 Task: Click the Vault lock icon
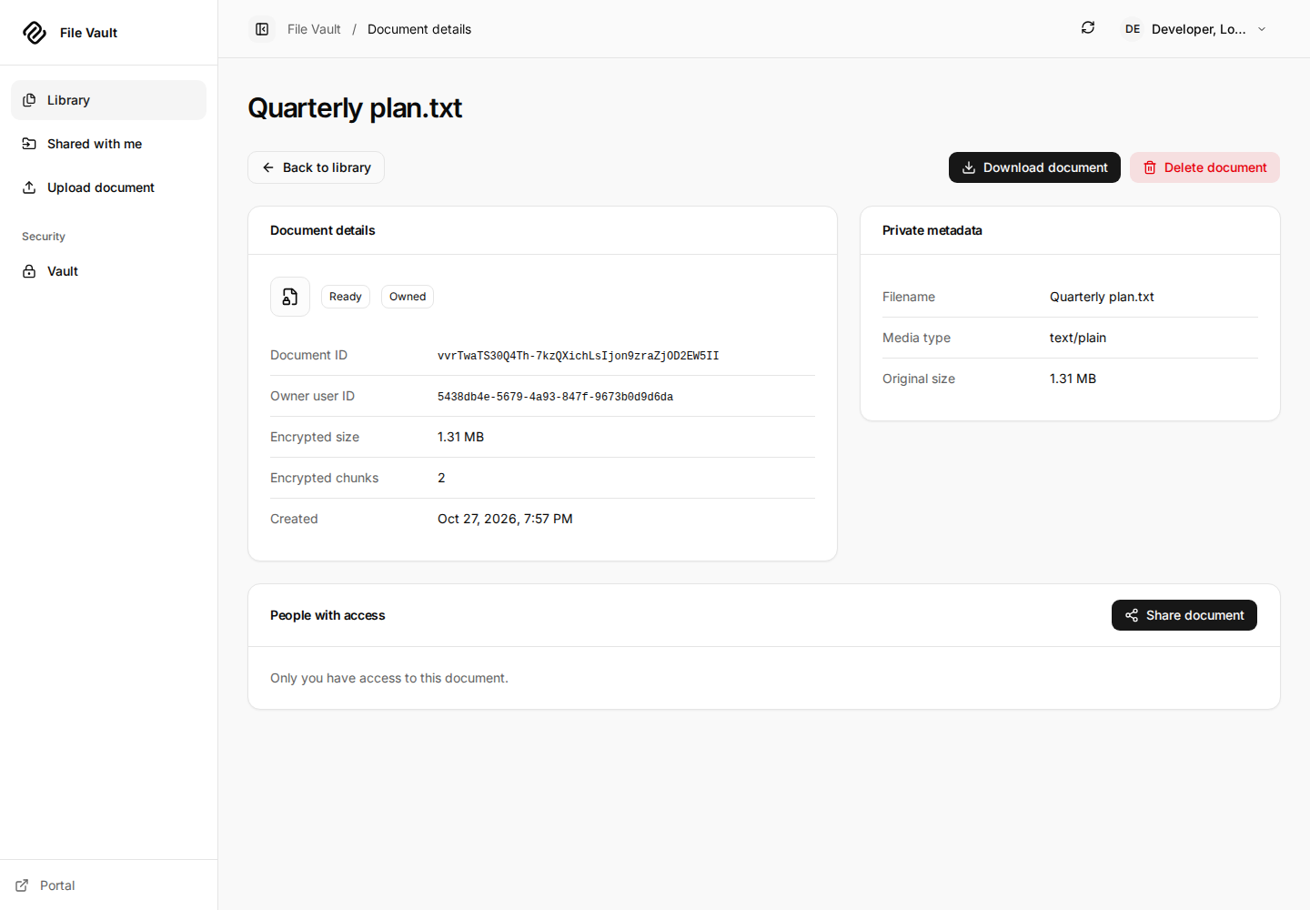pos(29,271)
